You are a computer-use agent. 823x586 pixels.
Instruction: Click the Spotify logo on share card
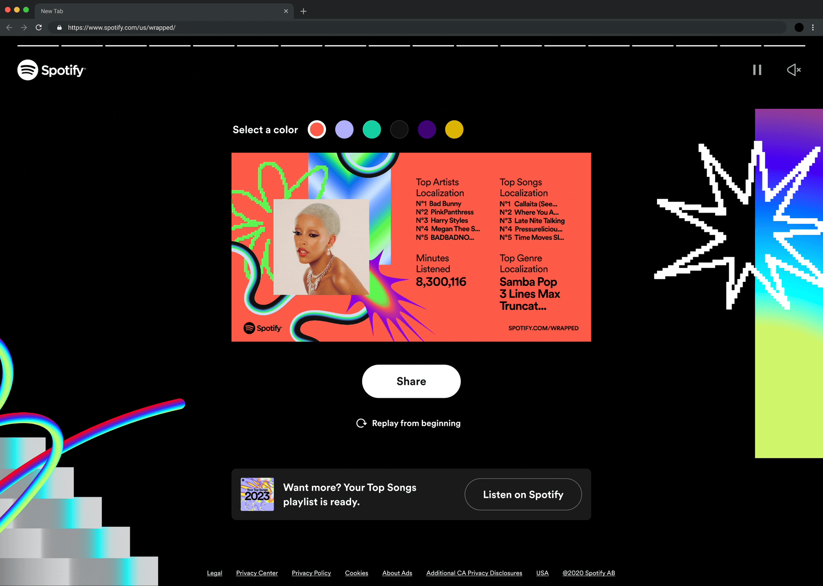click(262, 328)
